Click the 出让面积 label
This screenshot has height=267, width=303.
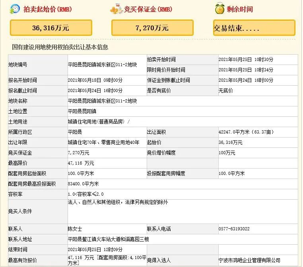pyautogui.click(x=156, y=132)
